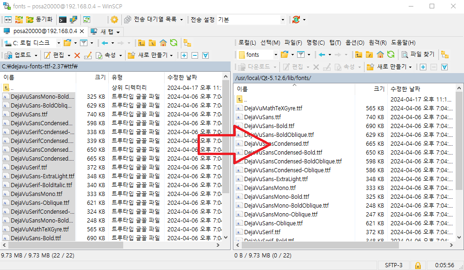Image resolution: width=464 pixels, height=270 pixels.
Task: Click Keep Remote Directory Up to Date icon
Action: point(86,20)
